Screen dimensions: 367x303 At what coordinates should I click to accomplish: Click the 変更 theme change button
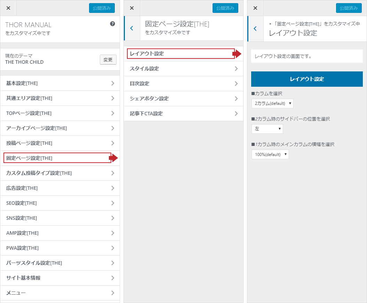(108, 60)
